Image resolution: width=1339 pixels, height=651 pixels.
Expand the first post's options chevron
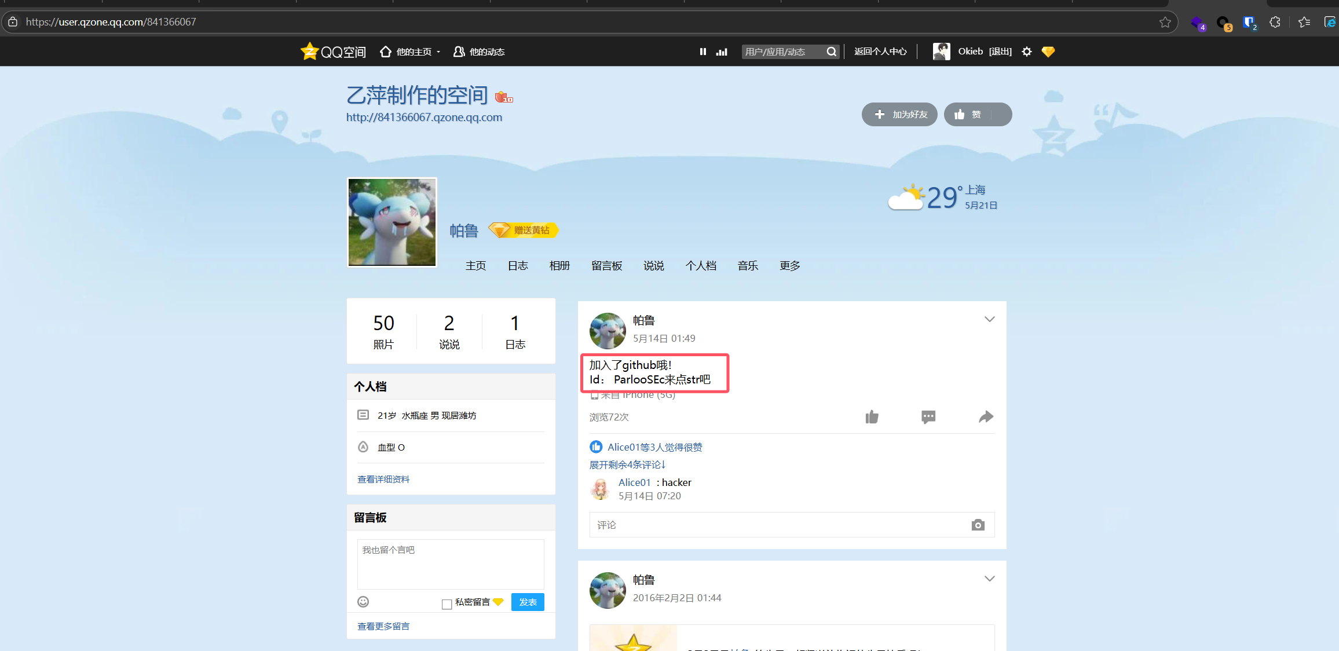click(x=989, y=319)
